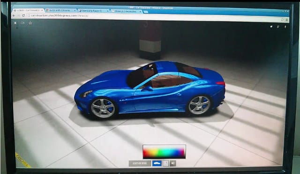Image resolution: width=300 pixels, height=174 pixels.
Task: Reload the page with refresh icon
Action: [23, 15]
